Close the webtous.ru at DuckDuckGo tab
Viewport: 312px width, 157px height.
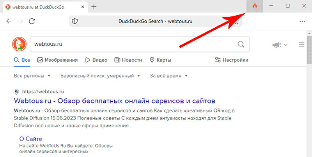point(83,7)
